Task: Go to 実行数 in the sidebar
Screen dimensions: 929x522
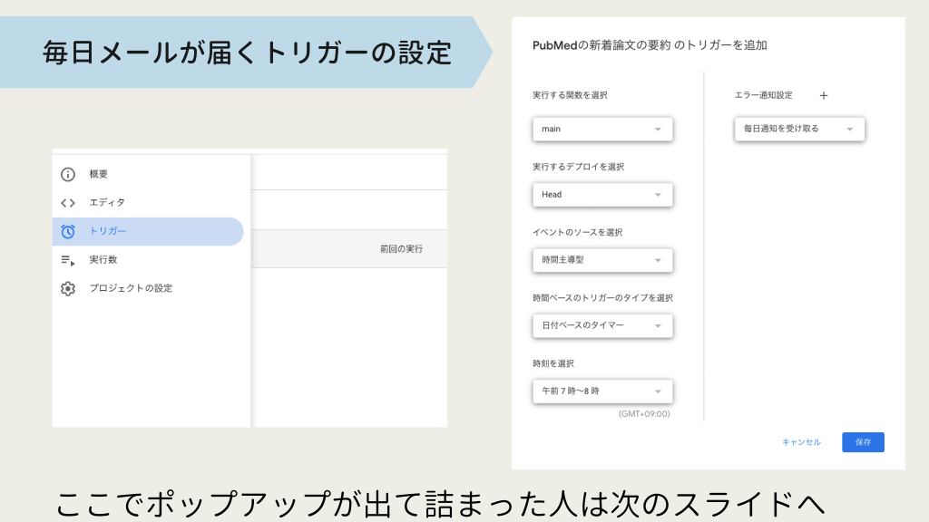Action: tap(103, 260)
